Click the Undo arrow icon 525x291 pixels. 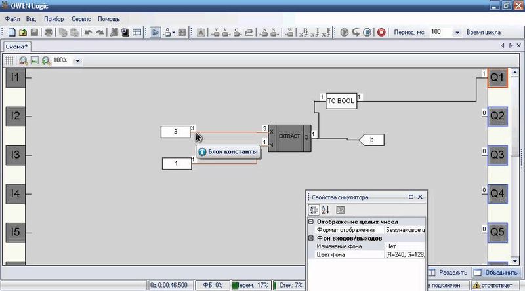tap(88, 32)
